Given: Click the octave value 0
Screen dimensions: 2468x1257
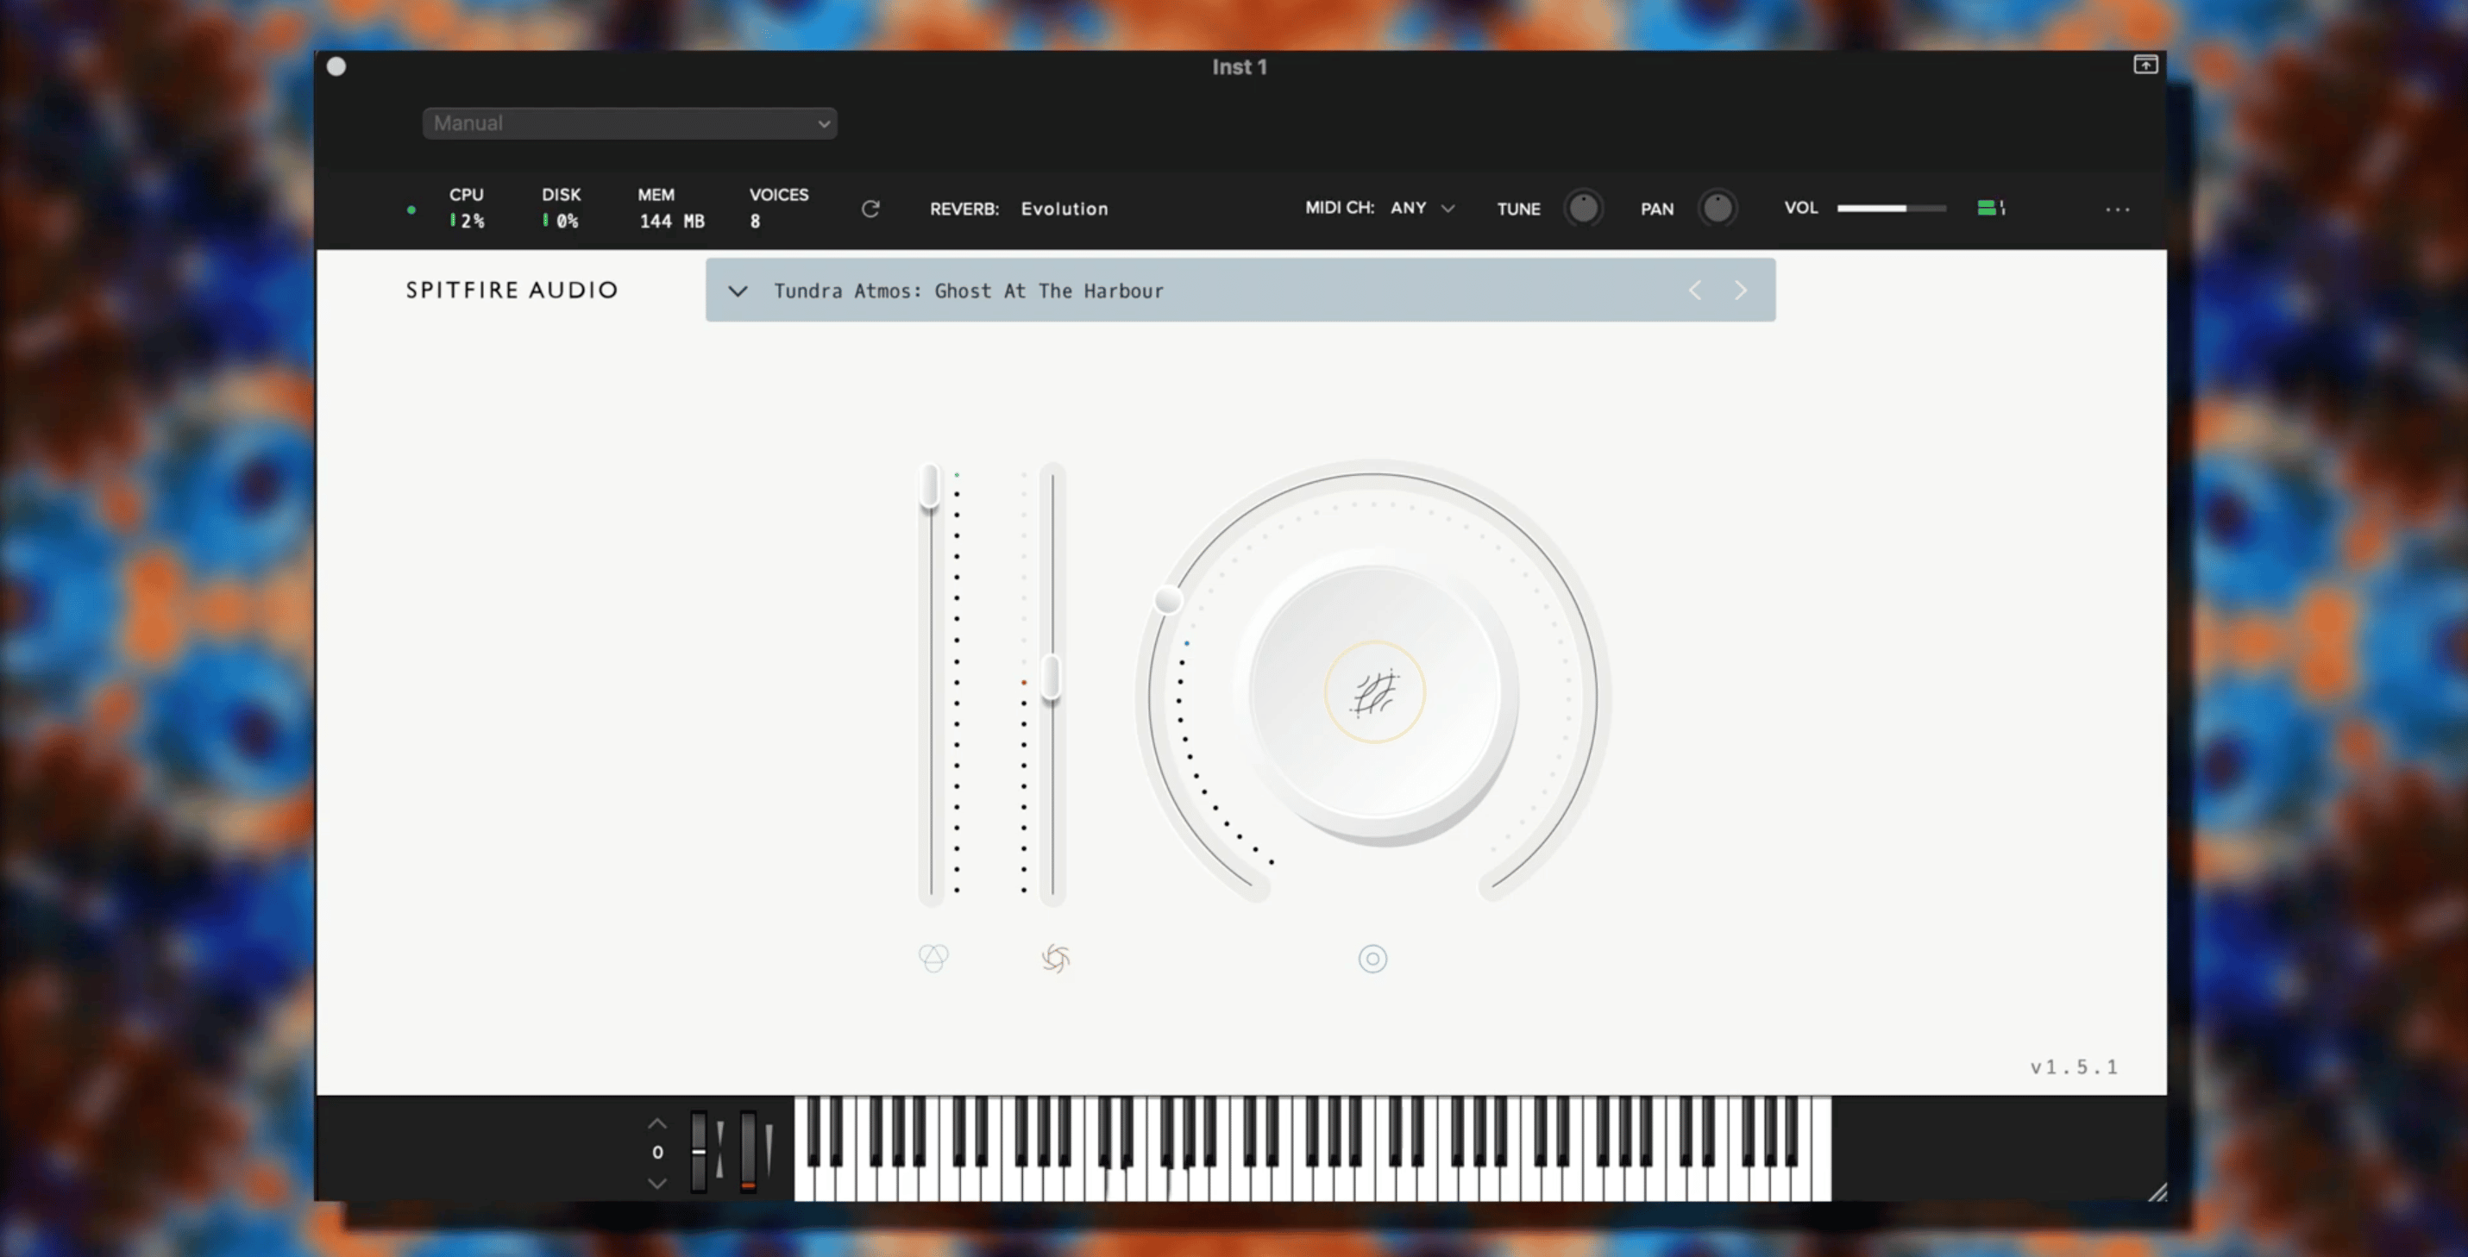Looking at the screenshot, I should tap(657, 1153).
